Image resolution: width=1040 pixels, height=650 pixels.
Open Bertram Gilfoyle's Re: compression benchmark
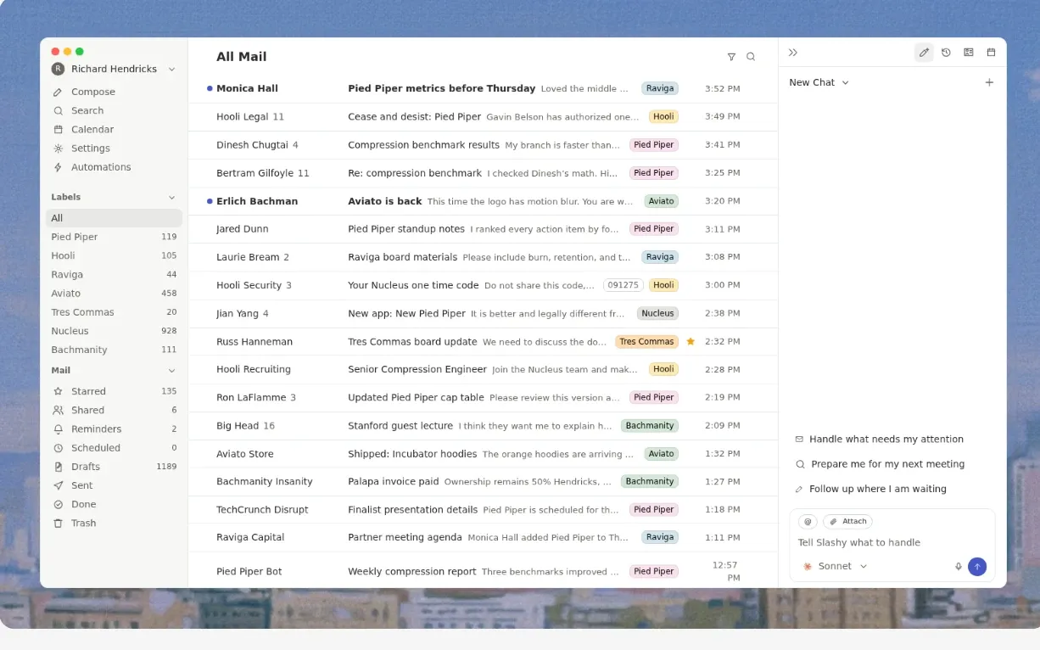pyautogui.click(x=483, y=173)
